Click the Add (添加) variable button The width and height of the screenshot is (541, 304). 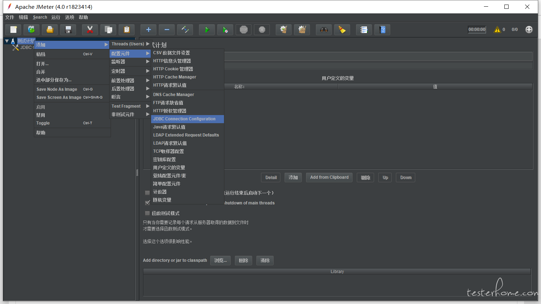(x=293, y=177)
